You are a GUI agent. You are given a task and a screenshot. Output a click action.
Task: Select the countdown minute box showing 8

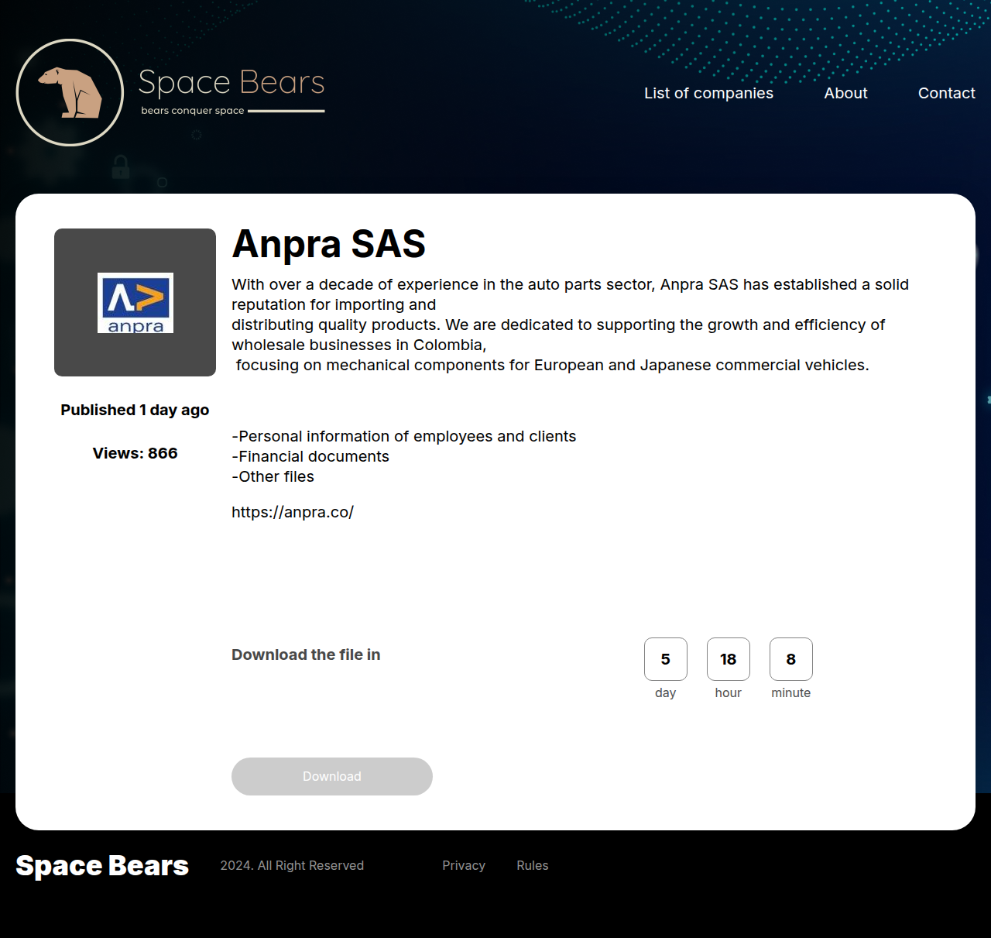tap(791, 659)
